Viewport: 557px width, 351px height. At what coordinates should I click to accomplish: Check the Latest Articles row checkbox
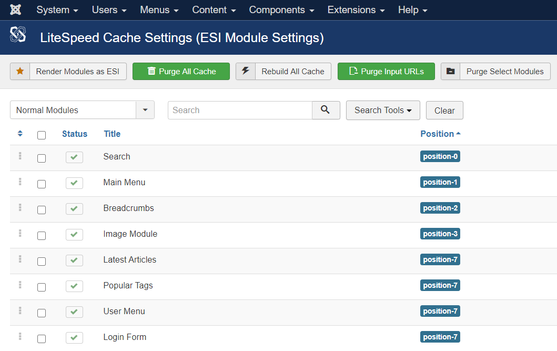pyautogui.click(x=42, y=262)
